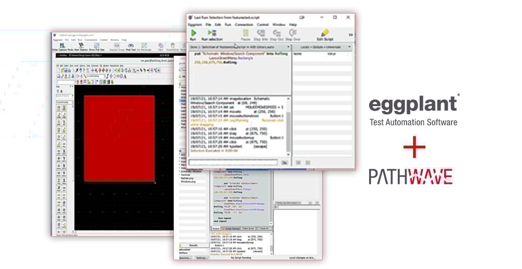Click the red rectangle in layout canvas

(x=119, y=138)
